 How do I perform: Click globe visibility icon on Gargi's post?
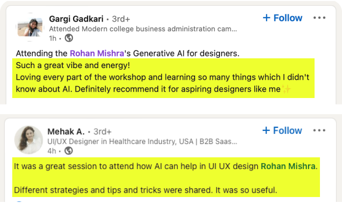pyautogui.click(x=69, y=38)
